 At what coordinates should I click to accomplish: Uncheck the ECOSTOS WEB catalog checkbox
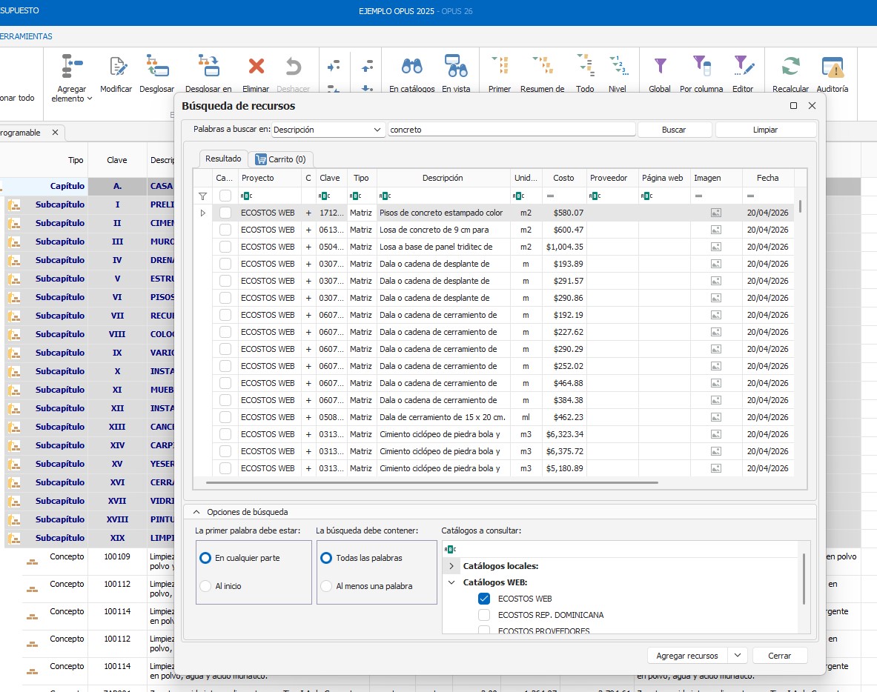click(484, 599)
